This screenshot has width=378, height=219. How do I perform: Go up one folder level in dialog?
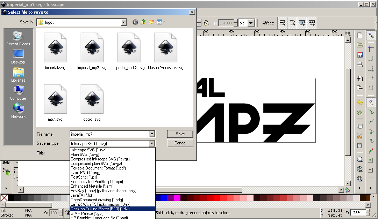coord(143,22)
